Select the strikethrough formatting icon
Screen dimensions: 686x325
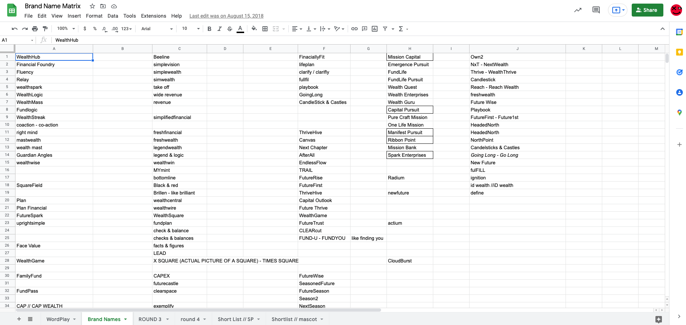(230, 29)
